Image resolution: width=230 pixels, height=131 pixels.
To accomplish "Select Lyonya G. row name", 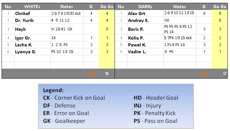I will pyautogui.click(x=25, y=52).
